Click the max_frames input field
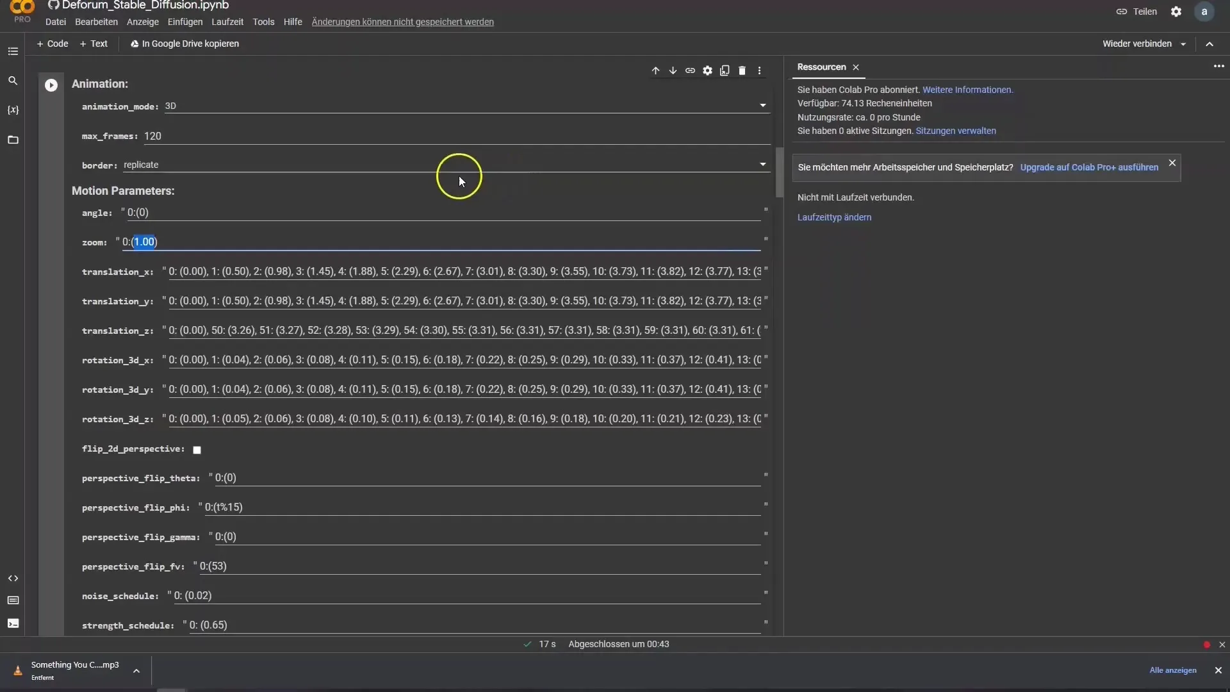 (x=457, y=136)
